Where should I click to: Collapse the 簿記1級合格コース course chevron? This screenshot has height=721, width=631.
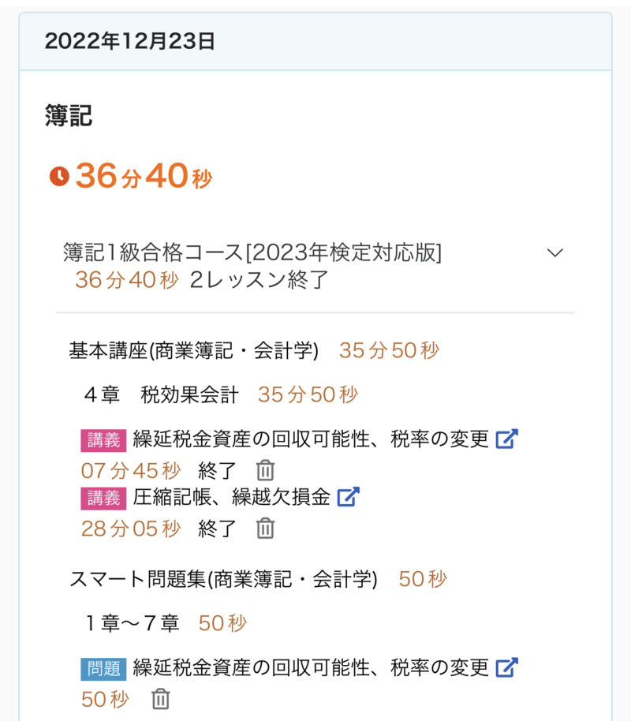click(555, 252)
